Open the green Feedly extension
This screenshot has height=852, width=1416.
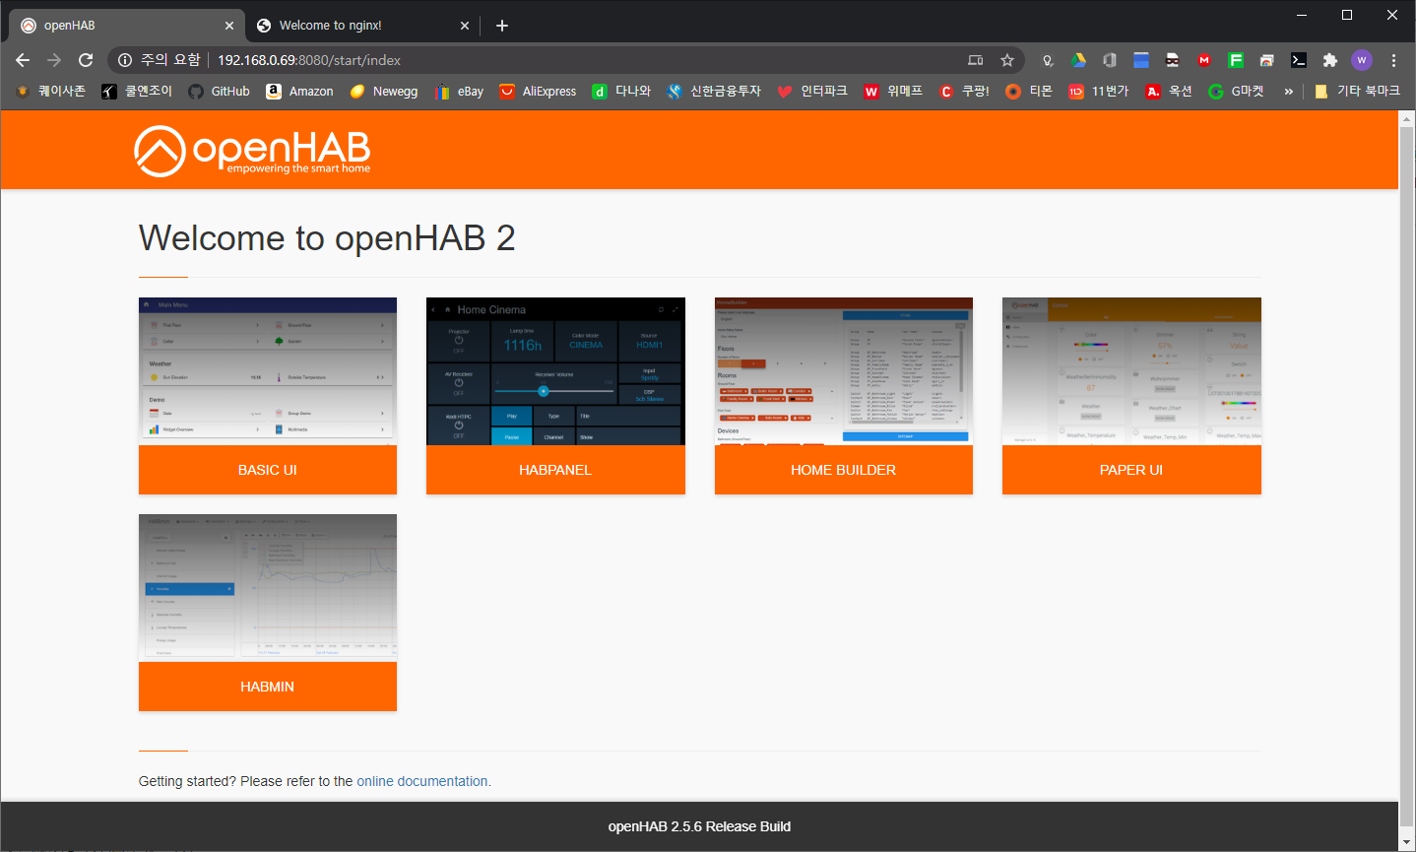tap(1236, 60)
